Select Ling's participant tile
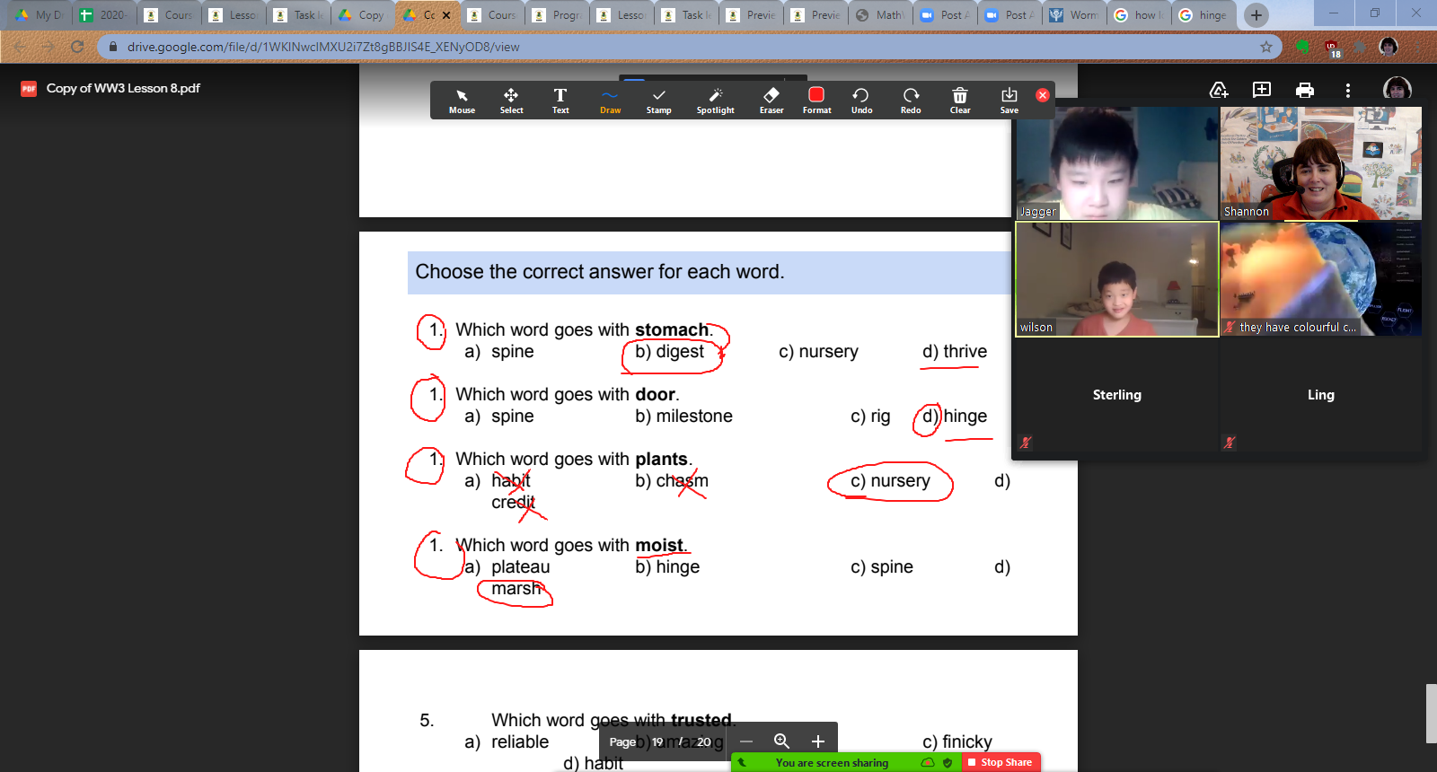This screenshot has height=772, width=1437. tap(1320, 395)
